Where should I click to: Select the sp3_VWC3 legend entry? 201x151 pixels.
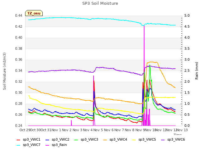[86, 140]
